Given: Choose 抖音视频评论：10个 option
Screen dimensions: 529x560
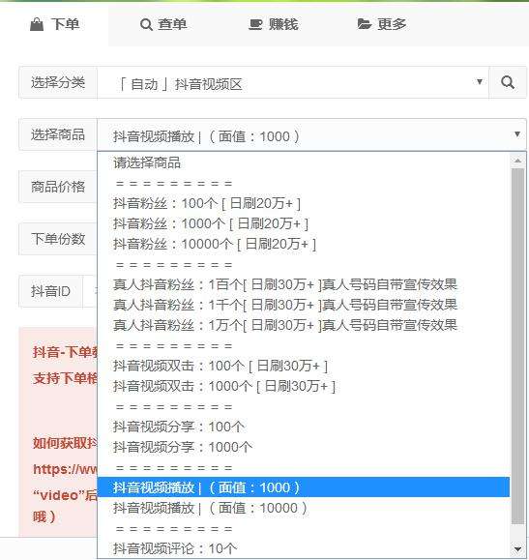Looking at the screenshot, I should click(x=304, y=548).
